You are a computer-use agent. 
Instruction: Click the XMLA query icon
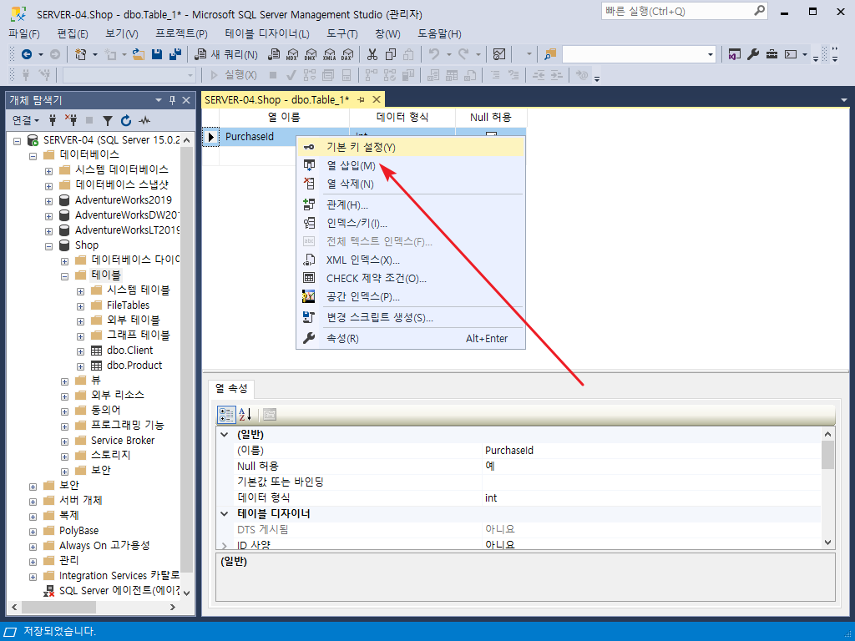coord(329,54)
